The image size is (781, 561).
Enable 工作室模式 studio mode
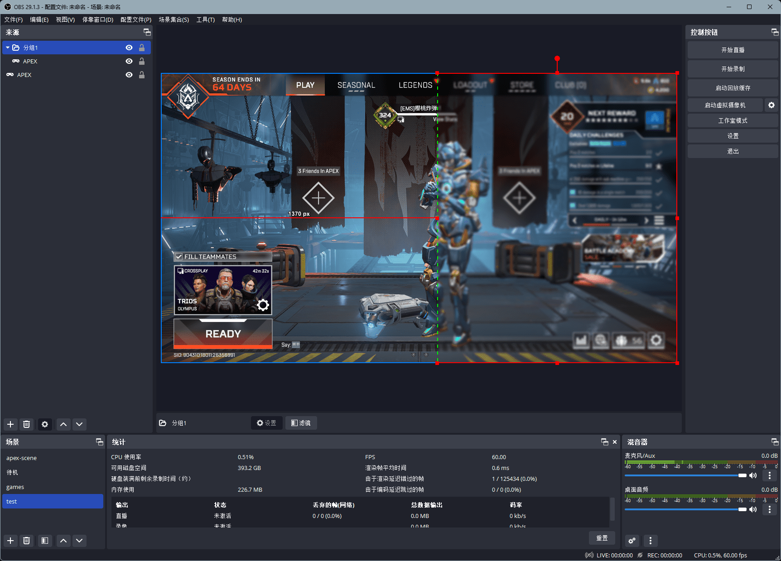point(733,120)
